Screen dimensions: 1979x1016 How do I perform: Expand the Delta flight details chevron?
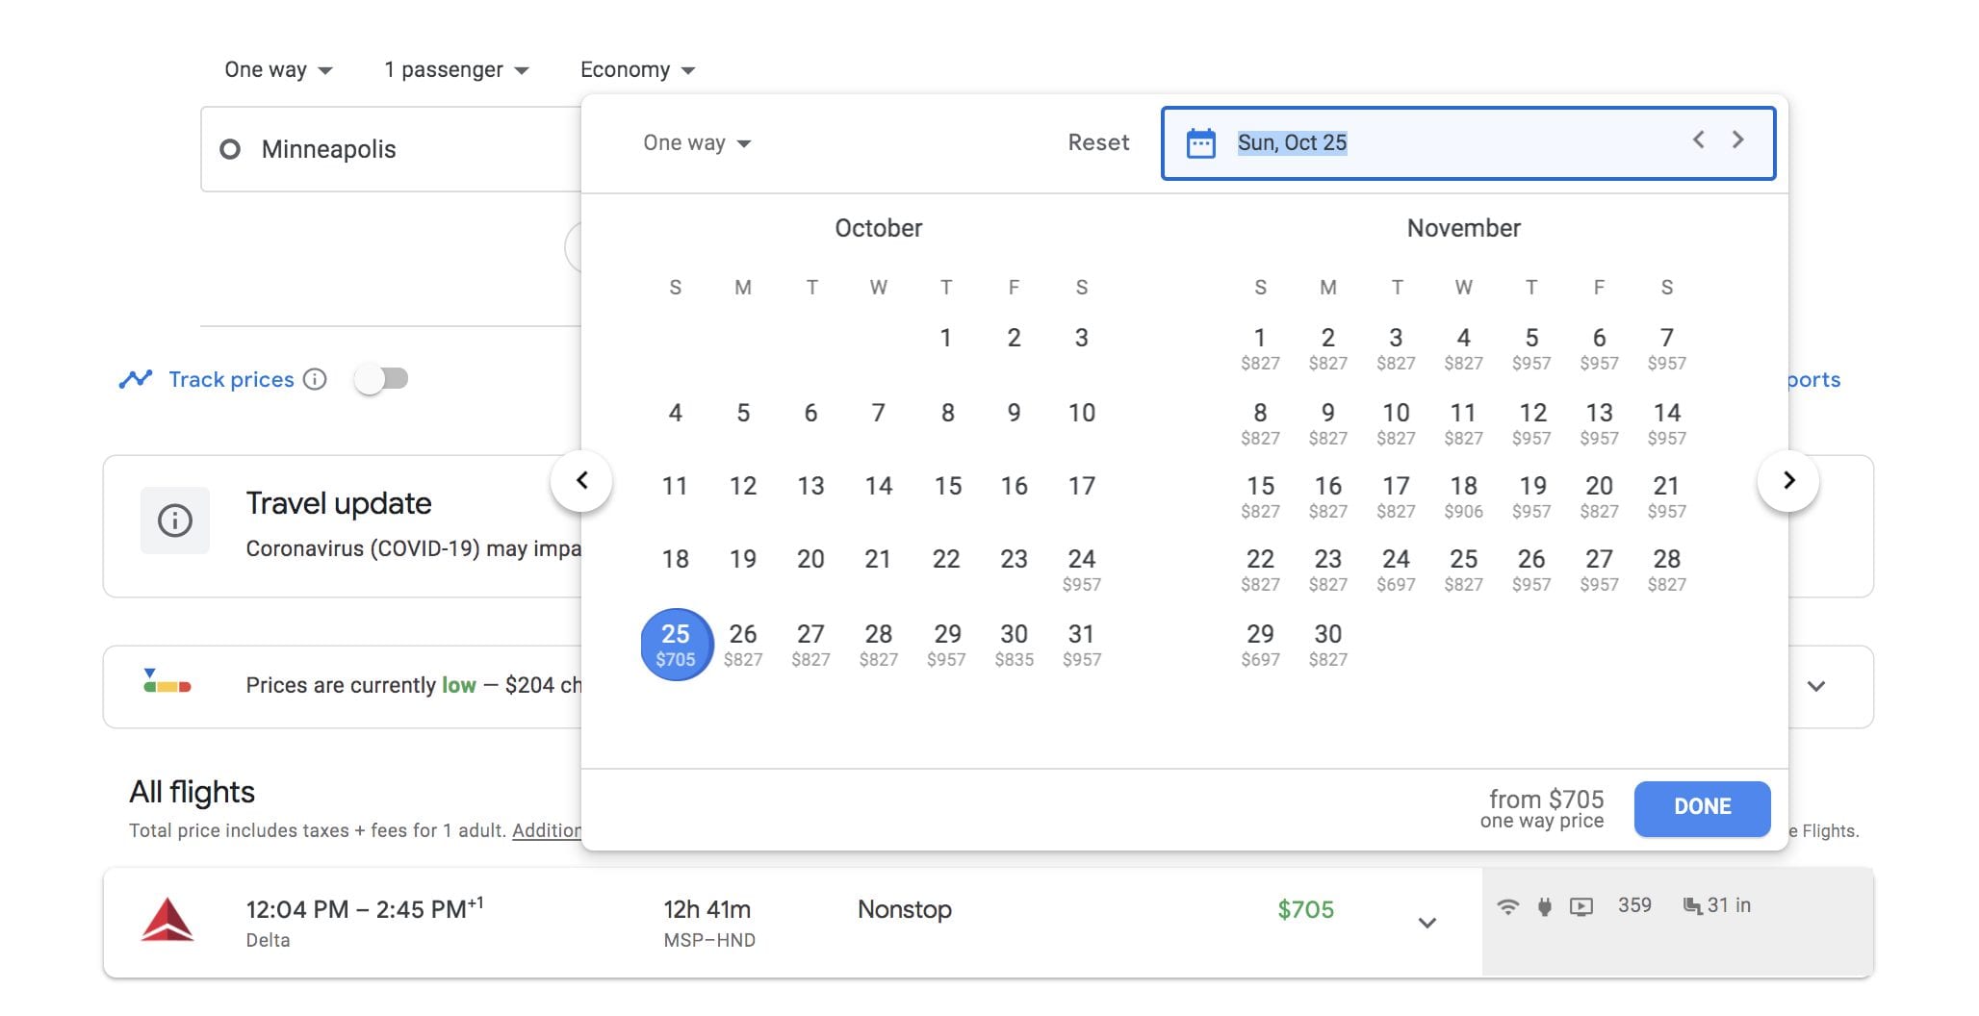pyautogui.click(x=1426, y=923)
